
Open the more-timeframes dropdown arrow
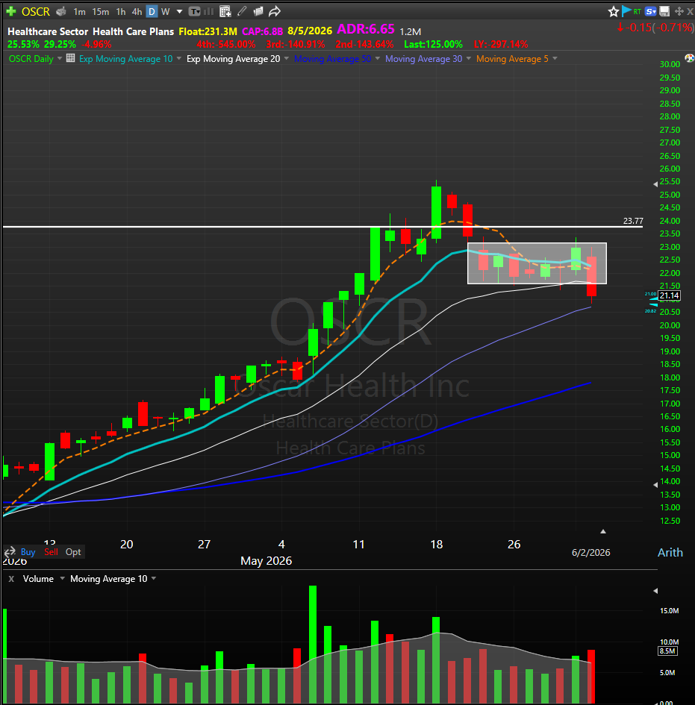click(x=179, y=12)
